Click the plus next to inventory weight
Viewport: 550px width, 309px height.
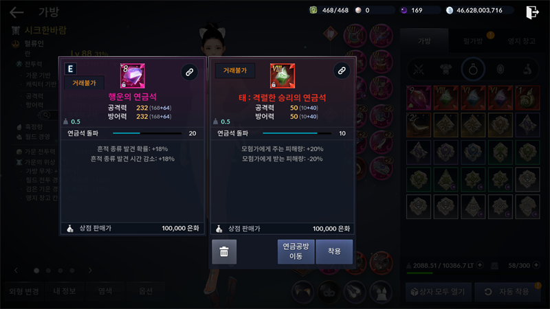pyautogui.click(x=480, y=265)
